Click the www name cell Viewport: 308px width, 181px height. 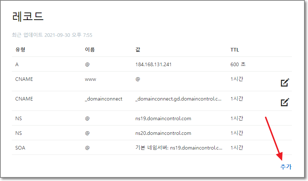[90, 79]
